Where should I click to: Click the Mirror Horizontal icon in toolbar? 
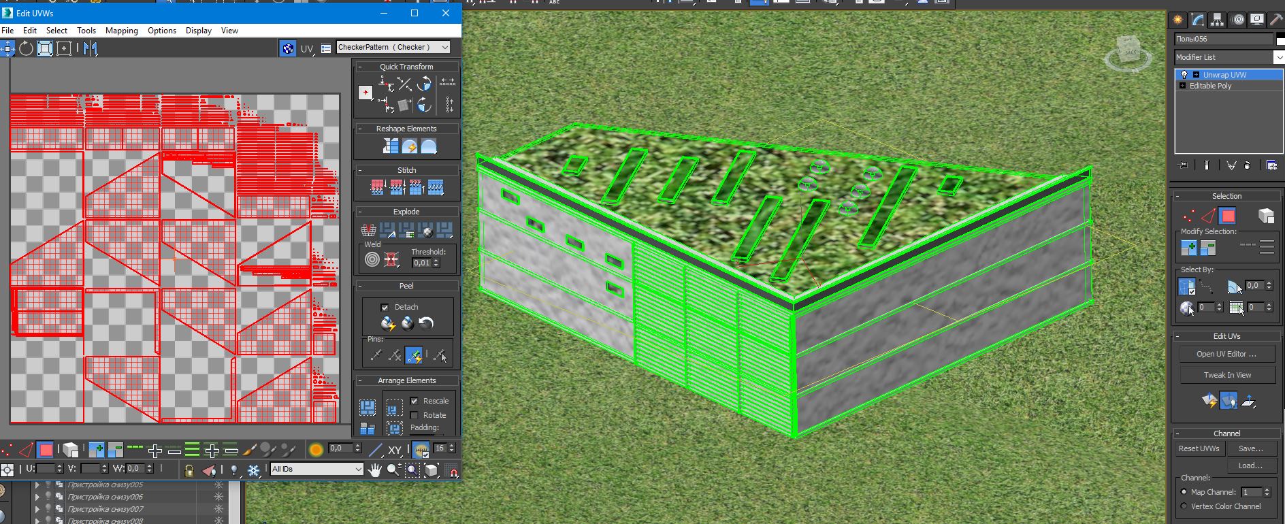(91, 48)
